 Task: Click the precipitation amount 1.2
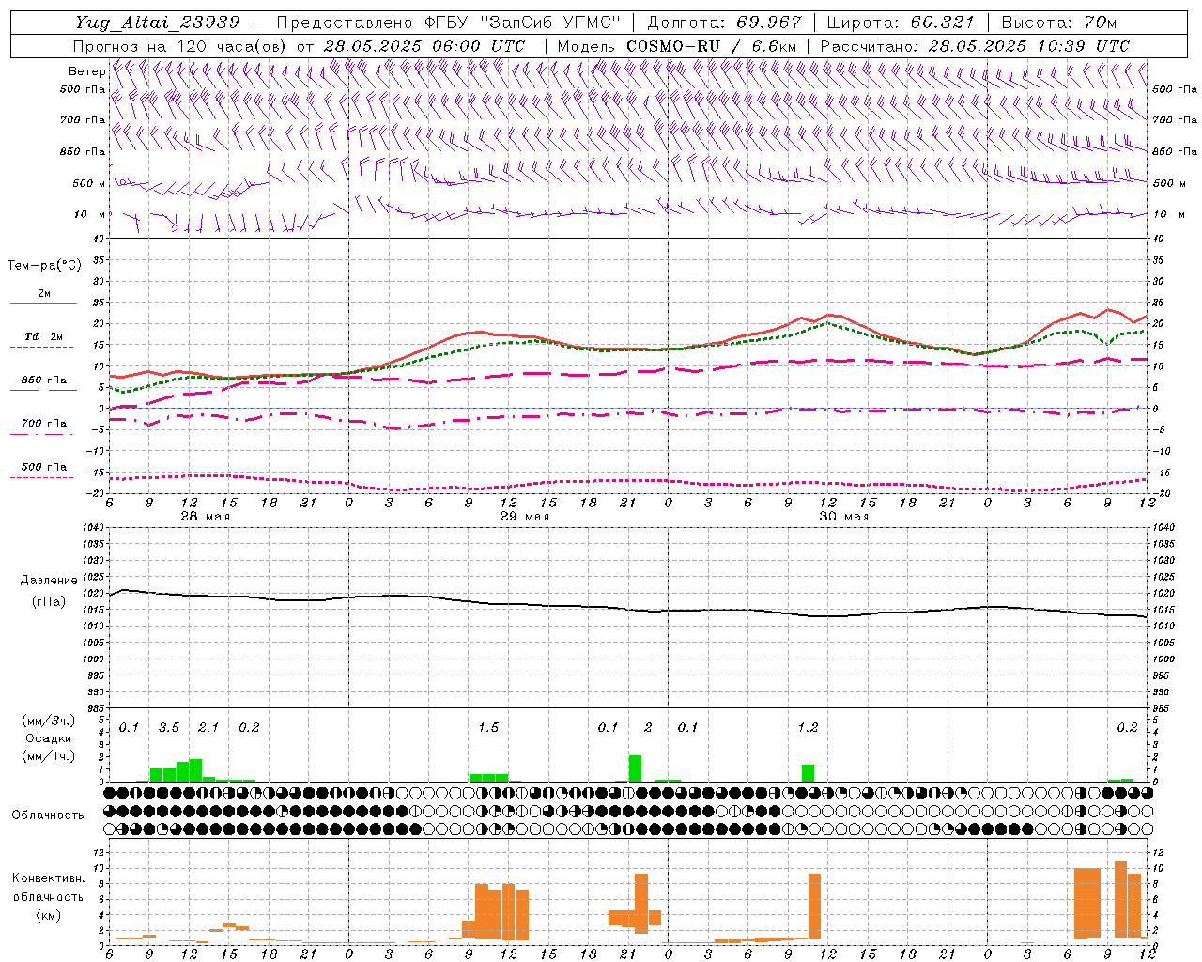pyautogui.click(x=808, y=728)
